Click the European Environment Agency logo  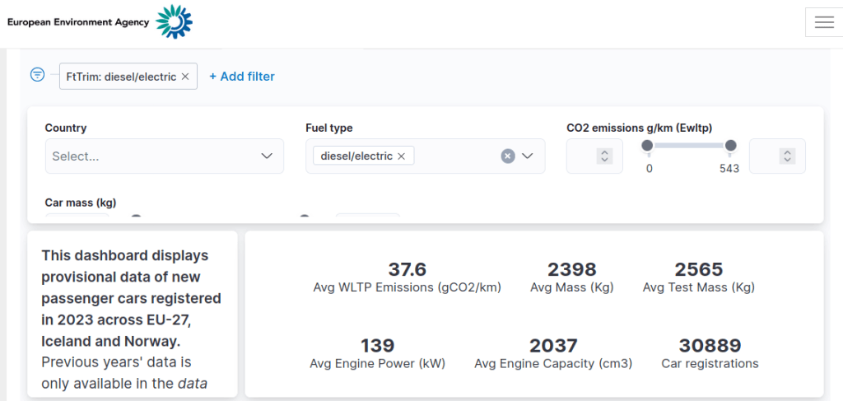100,22
